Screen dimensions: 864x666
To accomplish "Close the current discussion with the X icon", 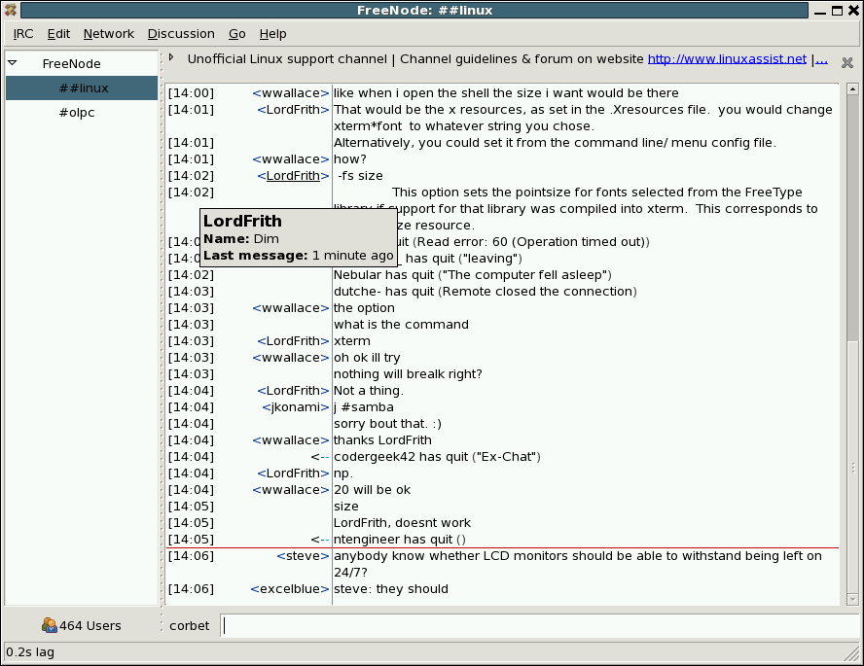I will (x=847, y=63).
